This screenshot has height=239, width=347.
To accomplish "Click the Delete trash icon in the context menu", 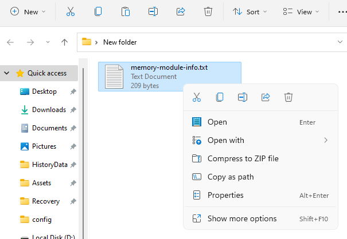I will (288, 97).
